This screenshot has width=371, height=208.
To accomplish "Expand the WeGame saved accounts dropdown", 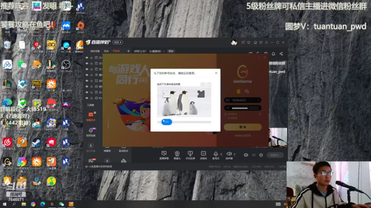I will (x=258, y=100).
